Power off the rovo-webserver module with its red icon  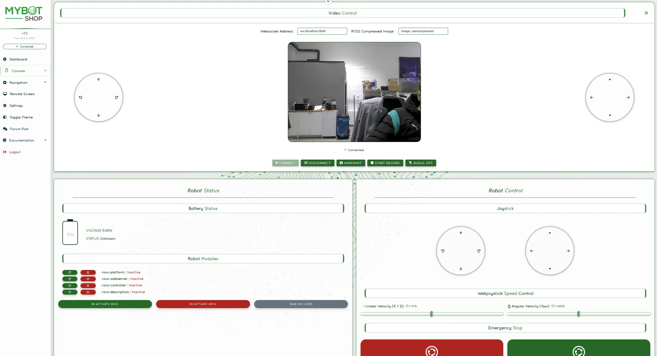click(x=88, y=279)
